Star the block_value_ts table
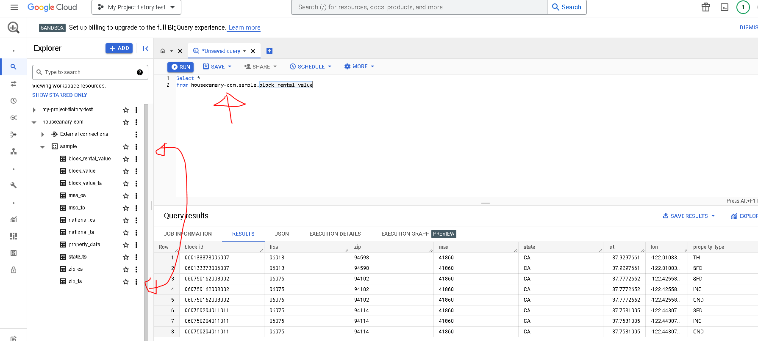758x341 pixels. 126,184
